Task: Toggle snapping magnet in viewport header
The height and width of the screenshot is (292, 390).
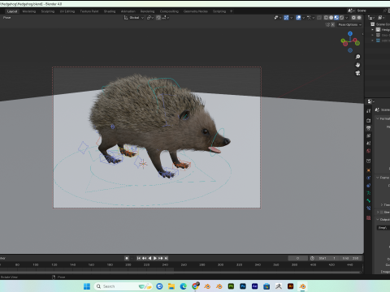Action: pos(158,18)
